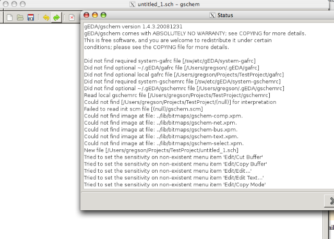The height and width of the screenshot is (239, 334).
Task: Click the X button at Status window bottom
Action: (x=330, y=200)
